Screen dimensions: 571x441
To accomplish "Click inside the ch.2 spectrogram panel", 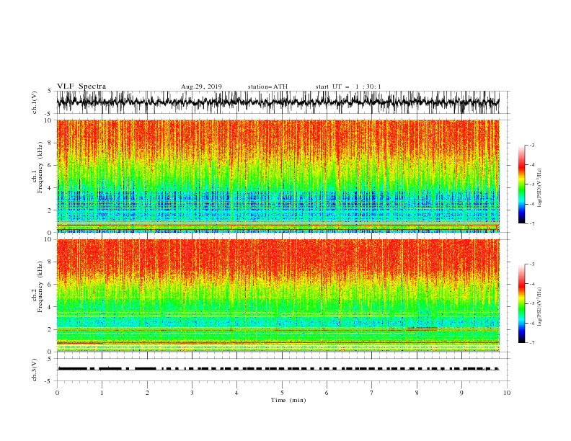I will point(278,295).
